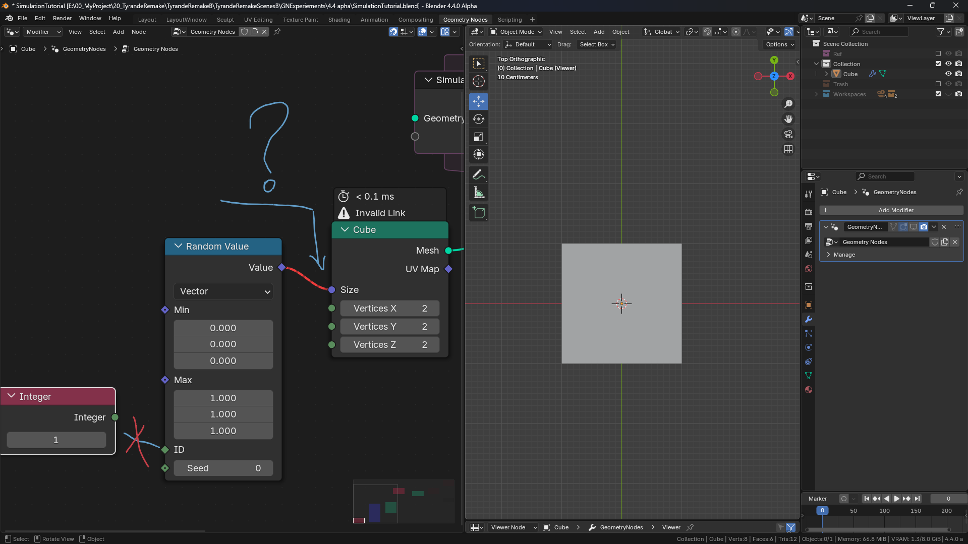968x544 pixels.
Task: Select the 3D Cursor tool
Action: point(478,81)
